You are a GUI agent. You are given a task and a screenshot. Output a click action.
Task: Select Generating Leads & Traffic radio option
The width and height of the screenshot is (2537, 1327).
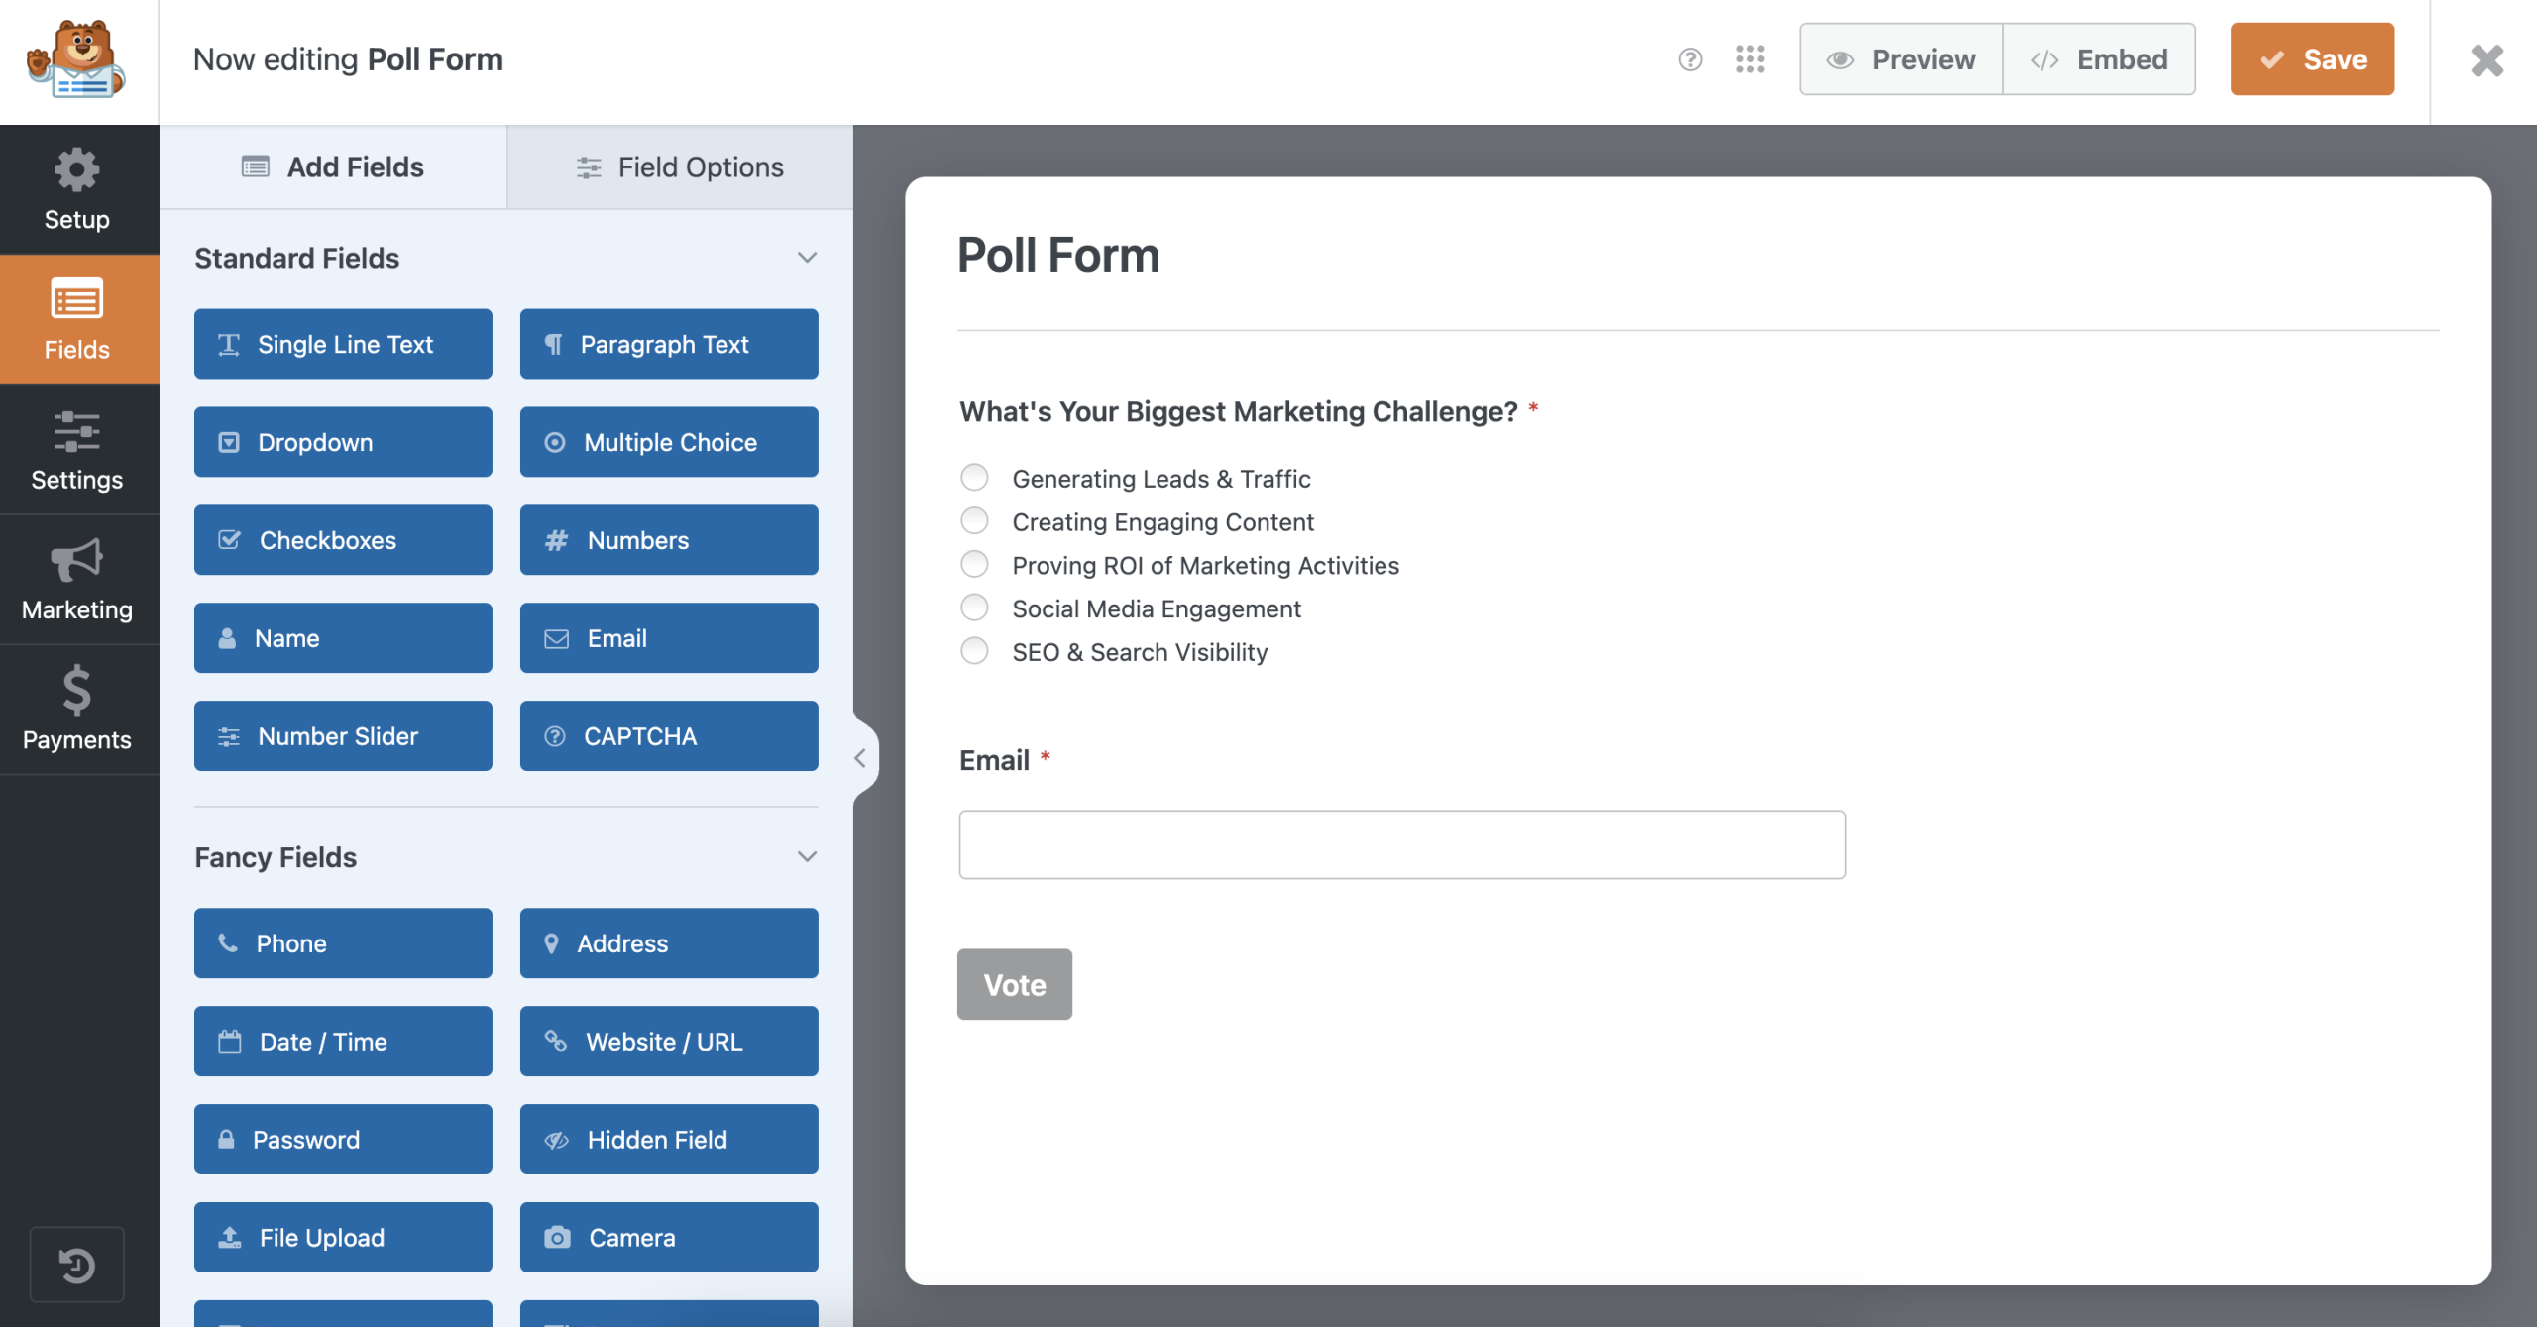(x=975, y=478)
